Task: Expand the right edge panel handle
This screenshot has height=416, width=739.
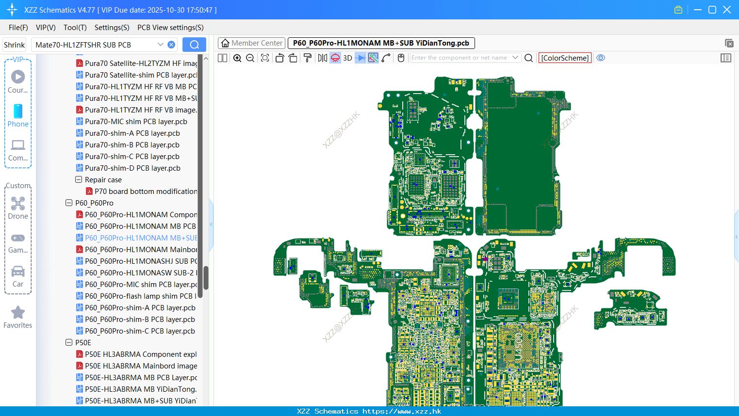Action: [737, 237]
